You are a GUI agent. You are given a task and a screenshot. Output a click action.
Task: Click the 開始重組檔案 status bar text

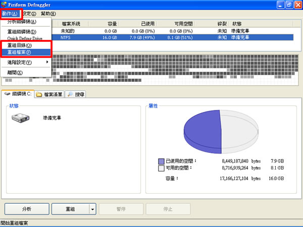click(x=14, y=223)
